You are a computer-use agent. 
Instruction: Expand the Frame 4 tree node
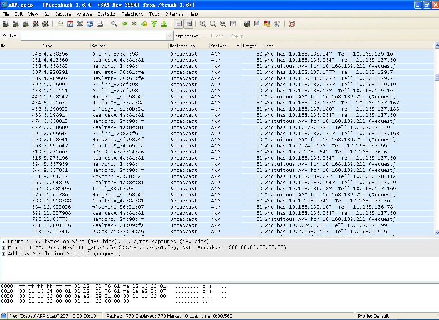pos(3,242)
